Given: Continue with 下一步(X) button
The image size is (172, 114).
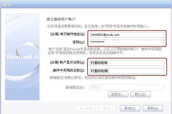Looking at the screenshot, I should click(x=105, y=108).
